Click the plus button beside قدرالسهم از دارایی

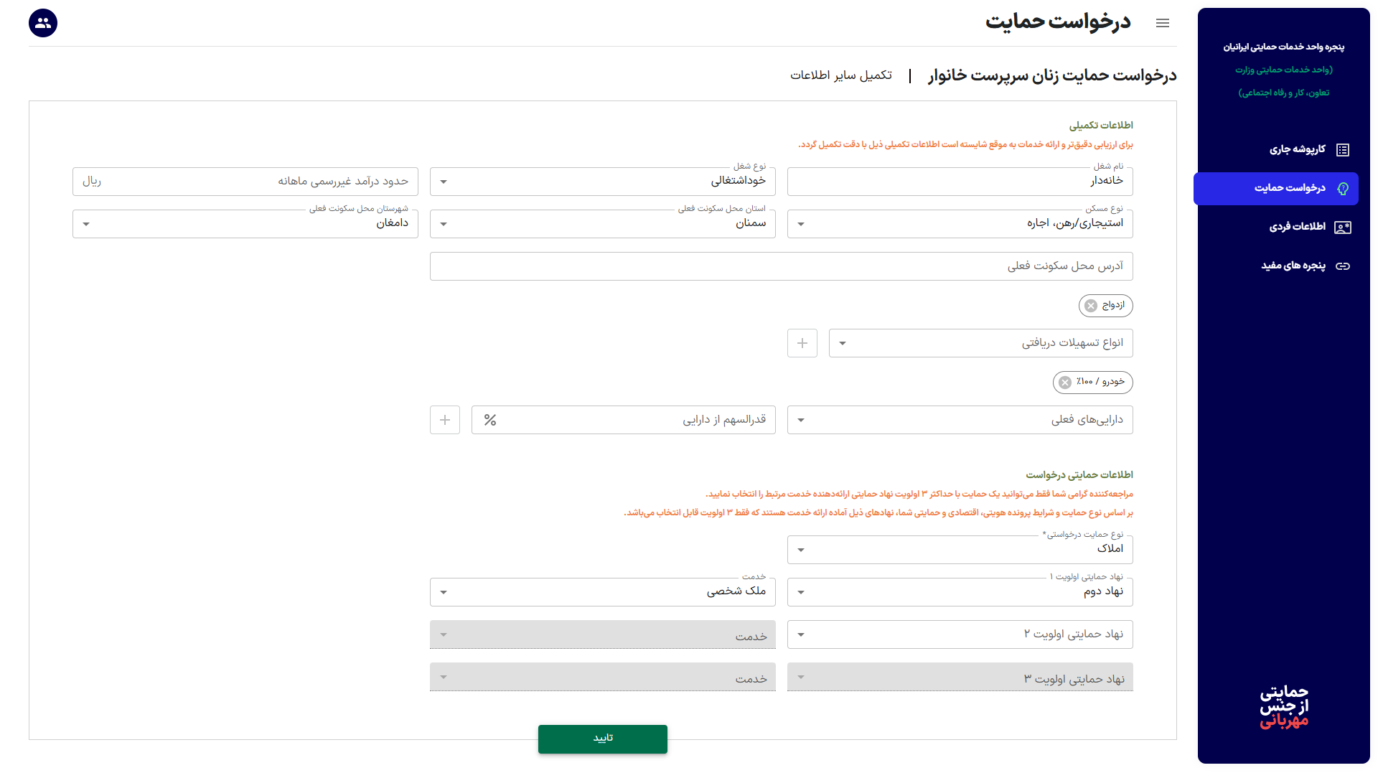click(x=445, y=421)
